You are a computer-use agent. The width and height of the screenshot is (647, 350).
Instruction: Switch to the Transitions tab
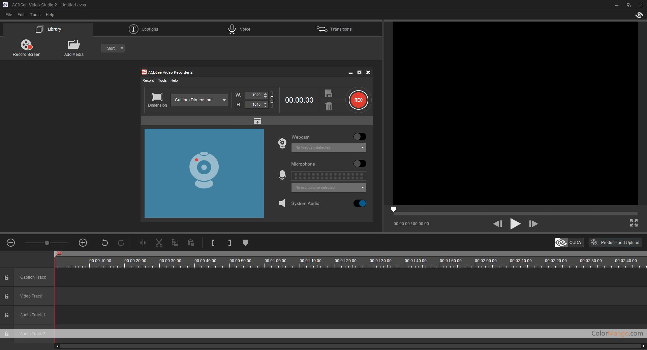[x=334, y=29]
